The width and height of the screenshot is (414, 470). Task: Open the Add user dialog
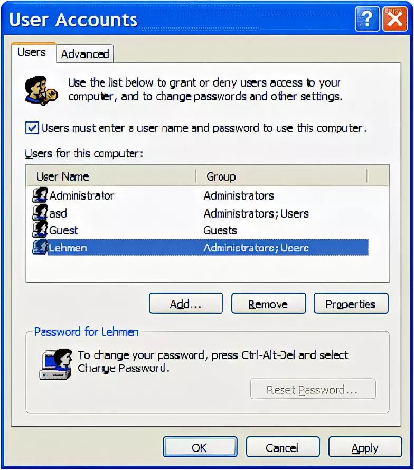[x=186, y=303]
